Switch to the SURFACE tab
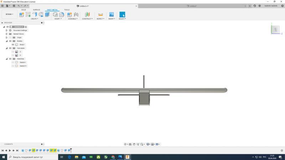This screenshot has height=160, width=285. tap(36, 10)
